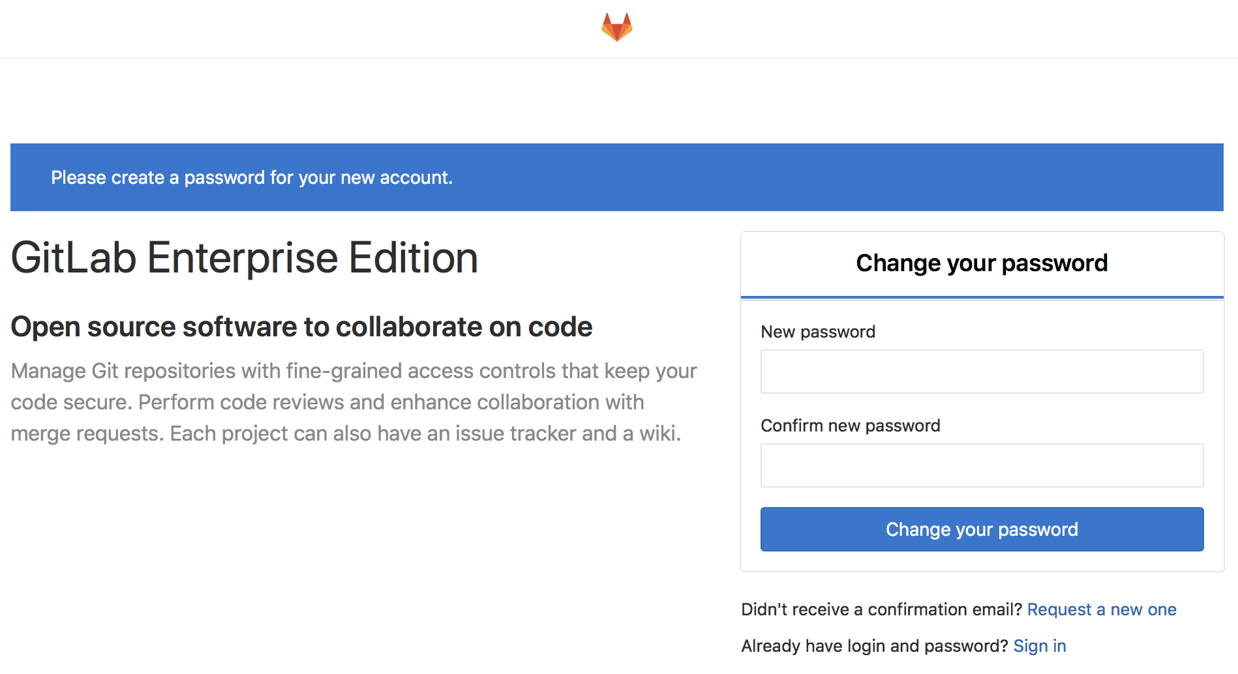This screenshot has width=1238, height=674.
Task: Click the GitLab Enterprise Edition title
Action: pyautogui.click(x=243, y=257)
